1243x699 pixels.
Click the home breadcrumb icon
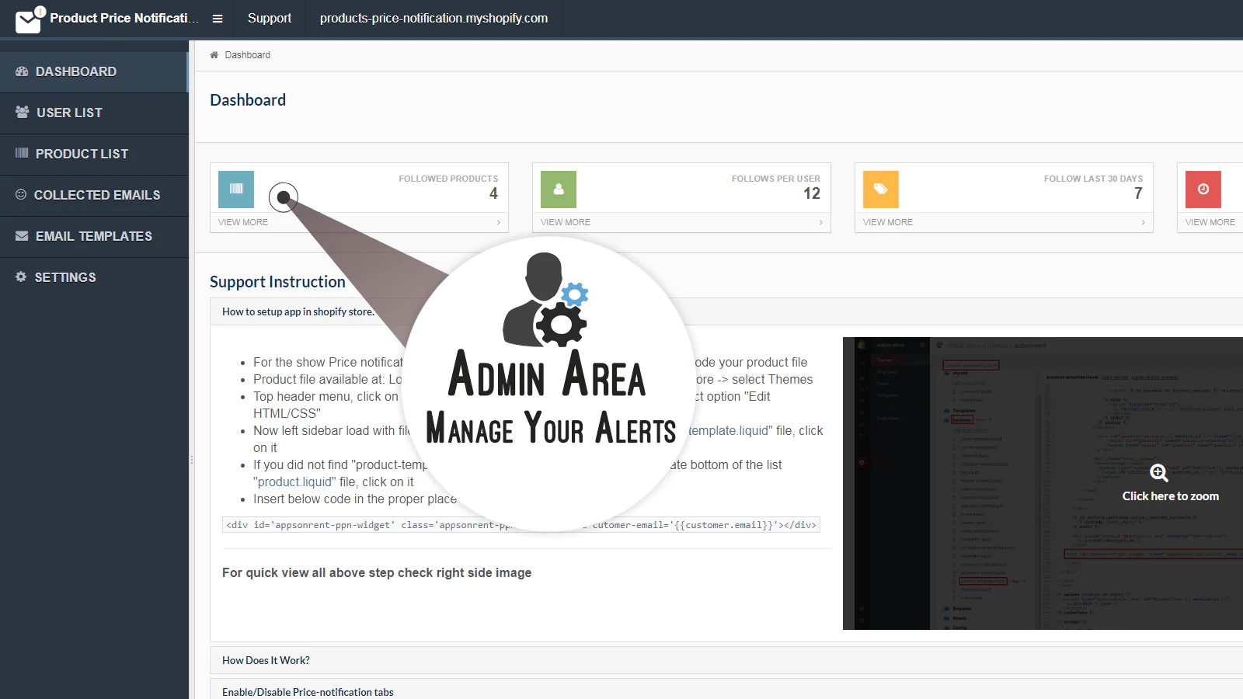214,55
